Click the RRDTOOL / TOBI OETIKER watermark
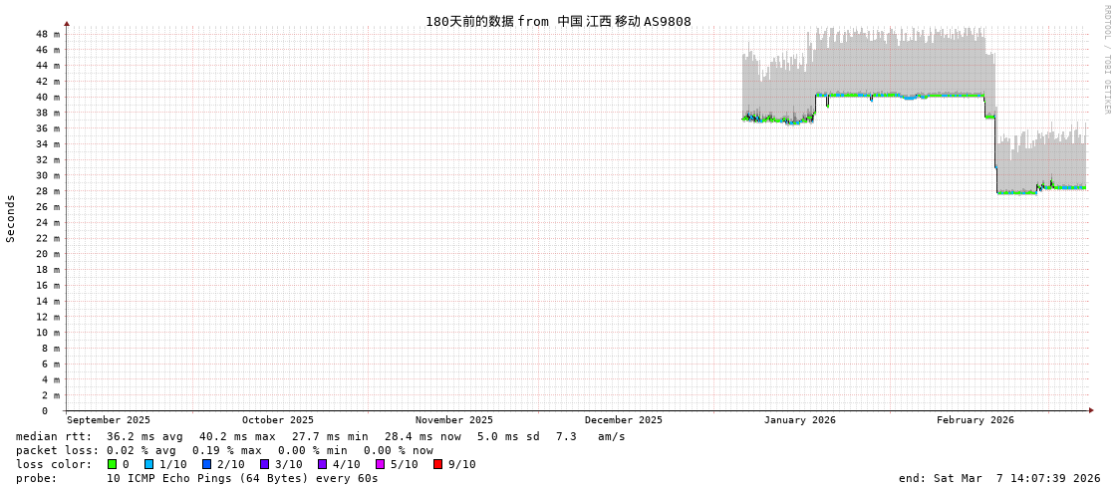The image size is (1117, 492). 1106,60
